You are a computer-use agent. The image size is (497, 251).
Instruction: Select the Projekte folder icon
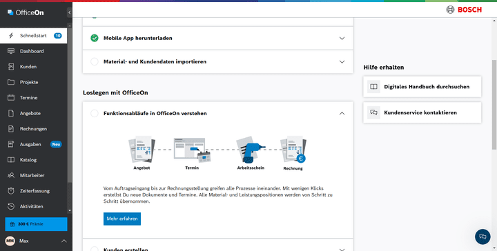point(11,82)
